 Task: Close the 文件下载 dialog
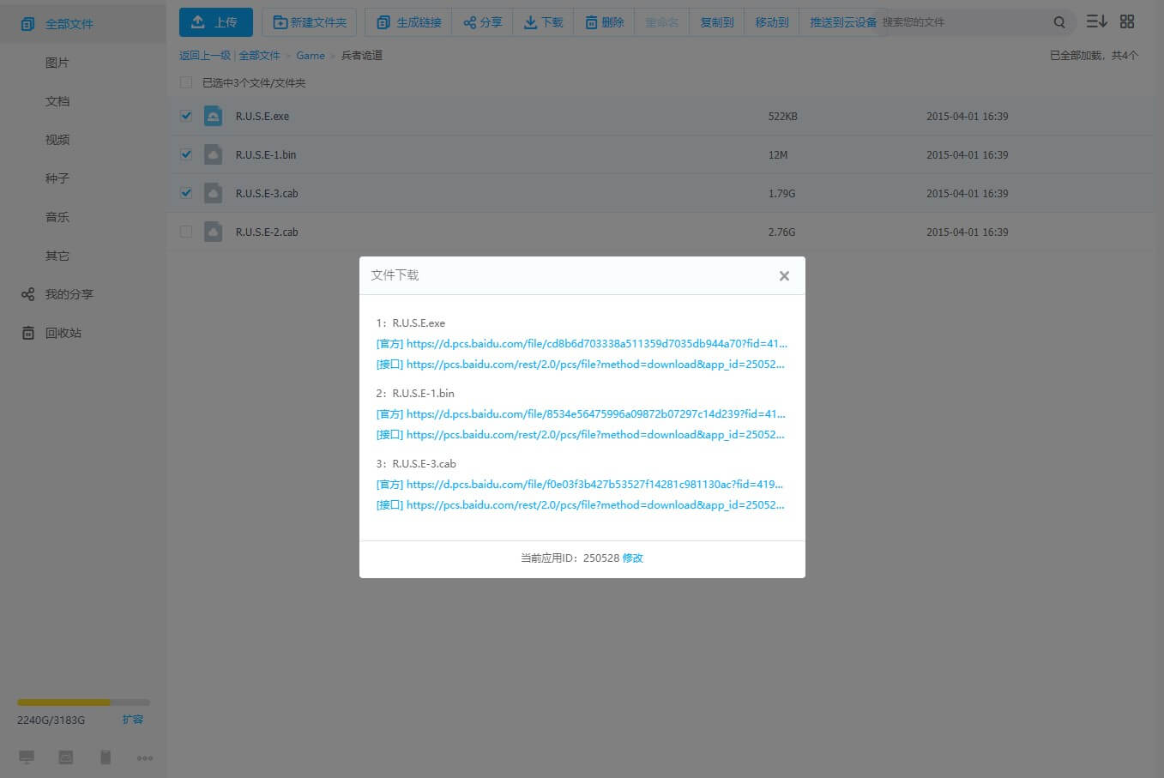pyautogui.click(x=783, y=276)
